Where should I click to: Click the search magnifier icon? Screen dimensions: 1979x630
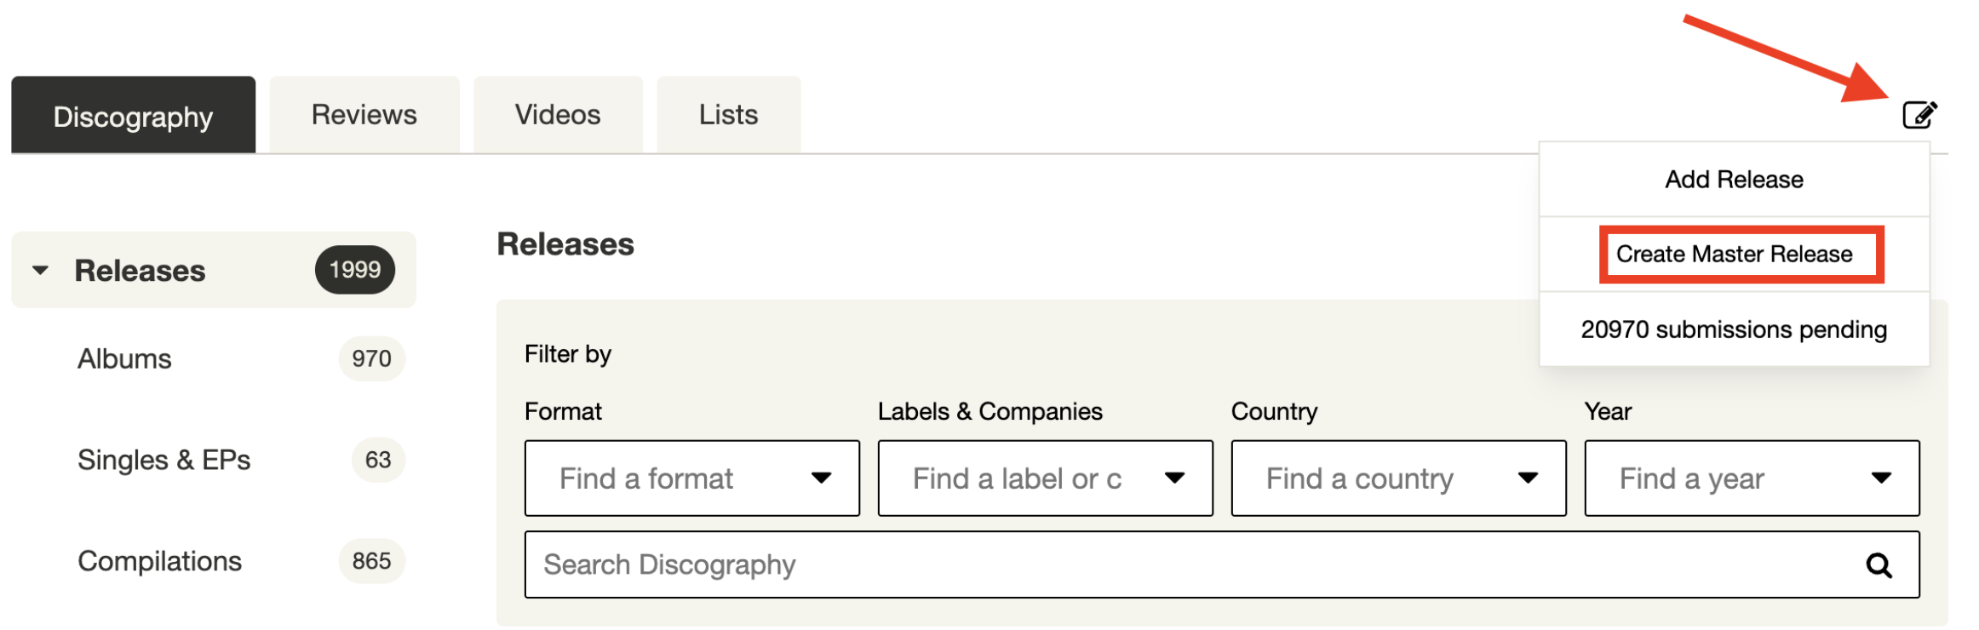click(x=1879, y=565)
